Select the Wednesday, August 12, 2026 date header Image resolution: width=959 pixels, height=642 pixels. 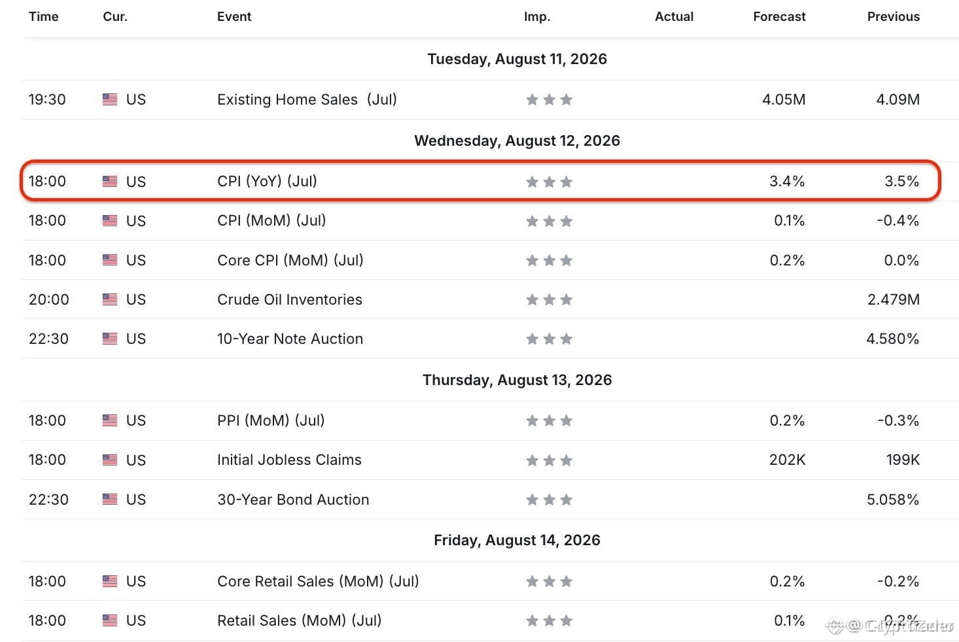point(517,141)
